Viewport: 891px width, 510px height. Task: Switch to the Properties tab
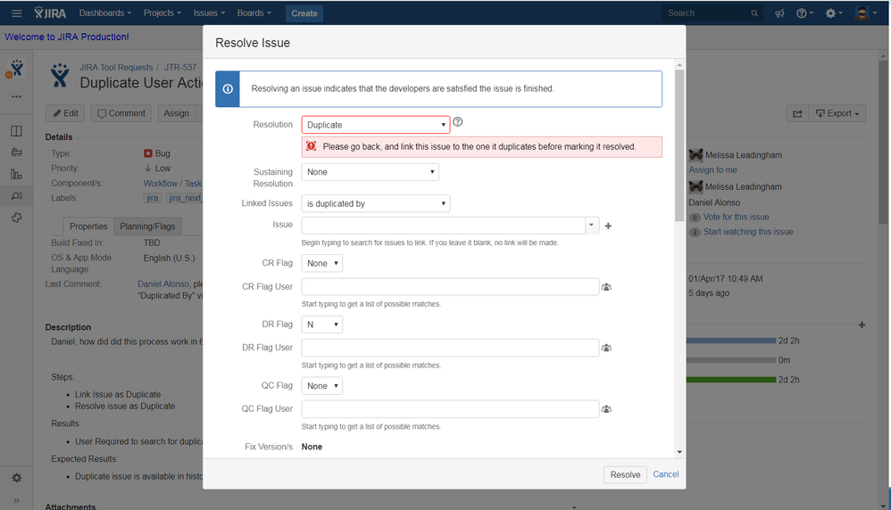click(x=88, y=226)
